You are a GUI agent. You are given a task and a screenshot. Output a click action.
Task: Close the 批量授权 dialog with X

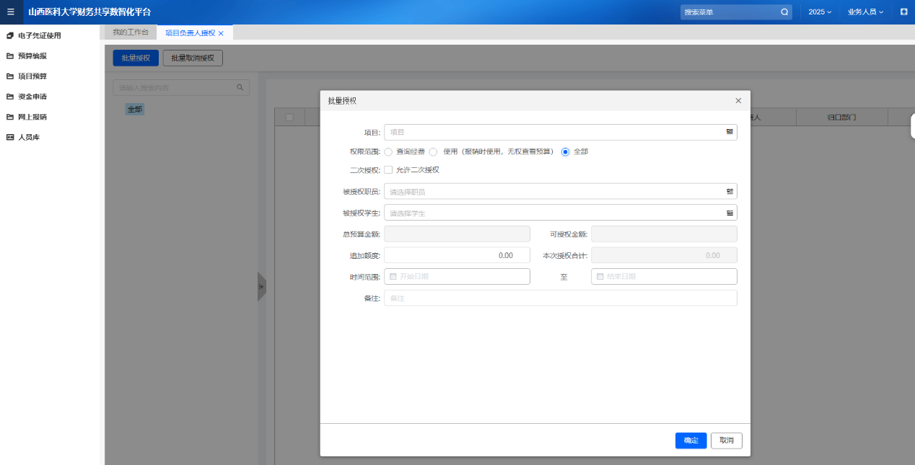[738, 101]
